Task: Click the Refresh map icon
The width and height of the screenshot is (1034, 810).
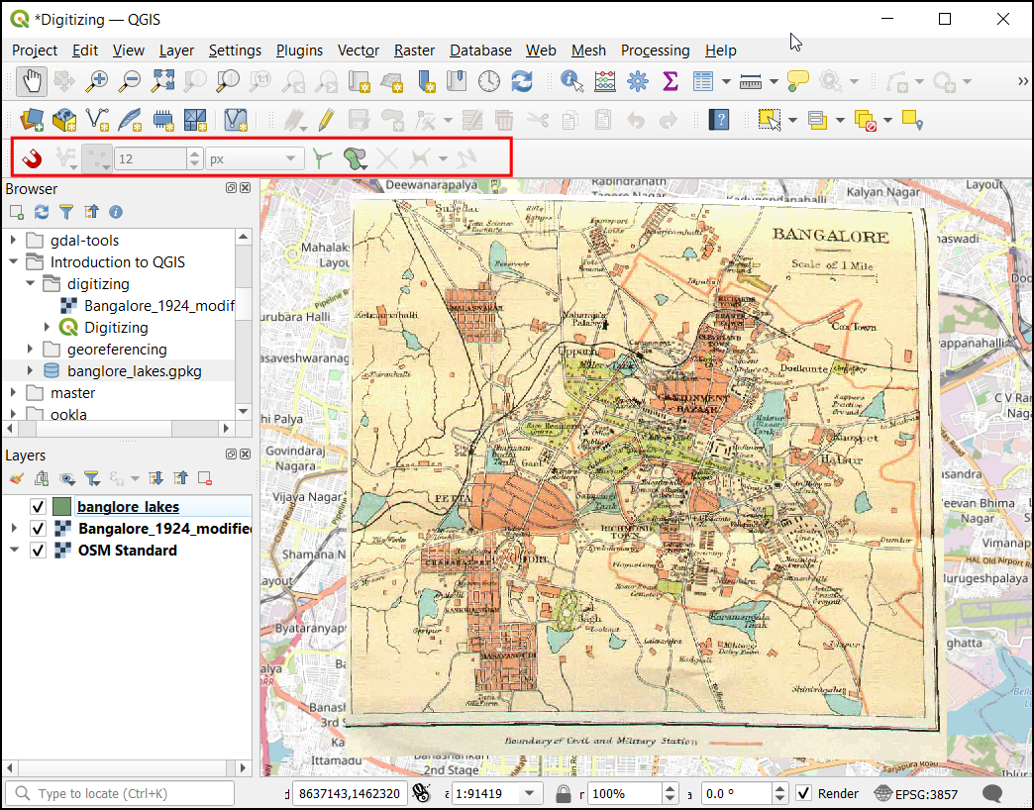Action: [522, 82]
